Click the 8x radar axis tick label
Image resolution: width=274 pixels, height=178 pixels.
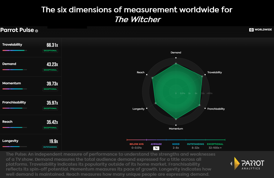point(196,93)
